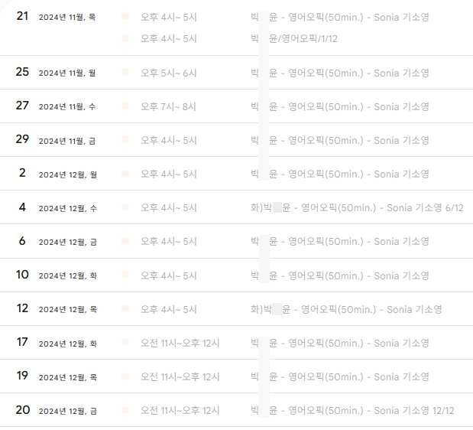Image resolution: width=473 pixels, height=430 pixels.
Task: Open the event labeled 12/12 on December 20
Action: pos(352,411)
